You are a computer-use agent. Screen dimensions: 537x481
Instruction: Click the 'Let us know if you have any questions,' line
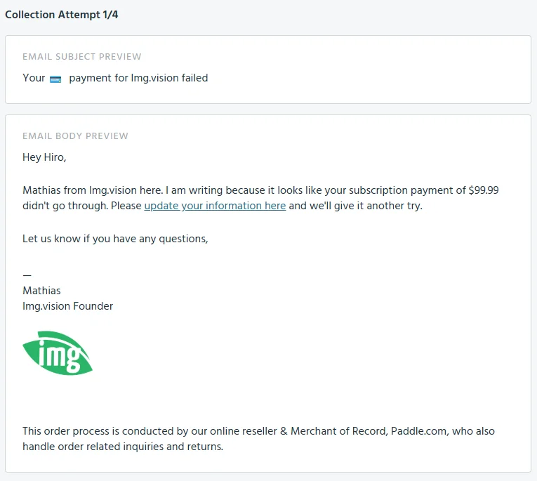click(x=115, y=239)
